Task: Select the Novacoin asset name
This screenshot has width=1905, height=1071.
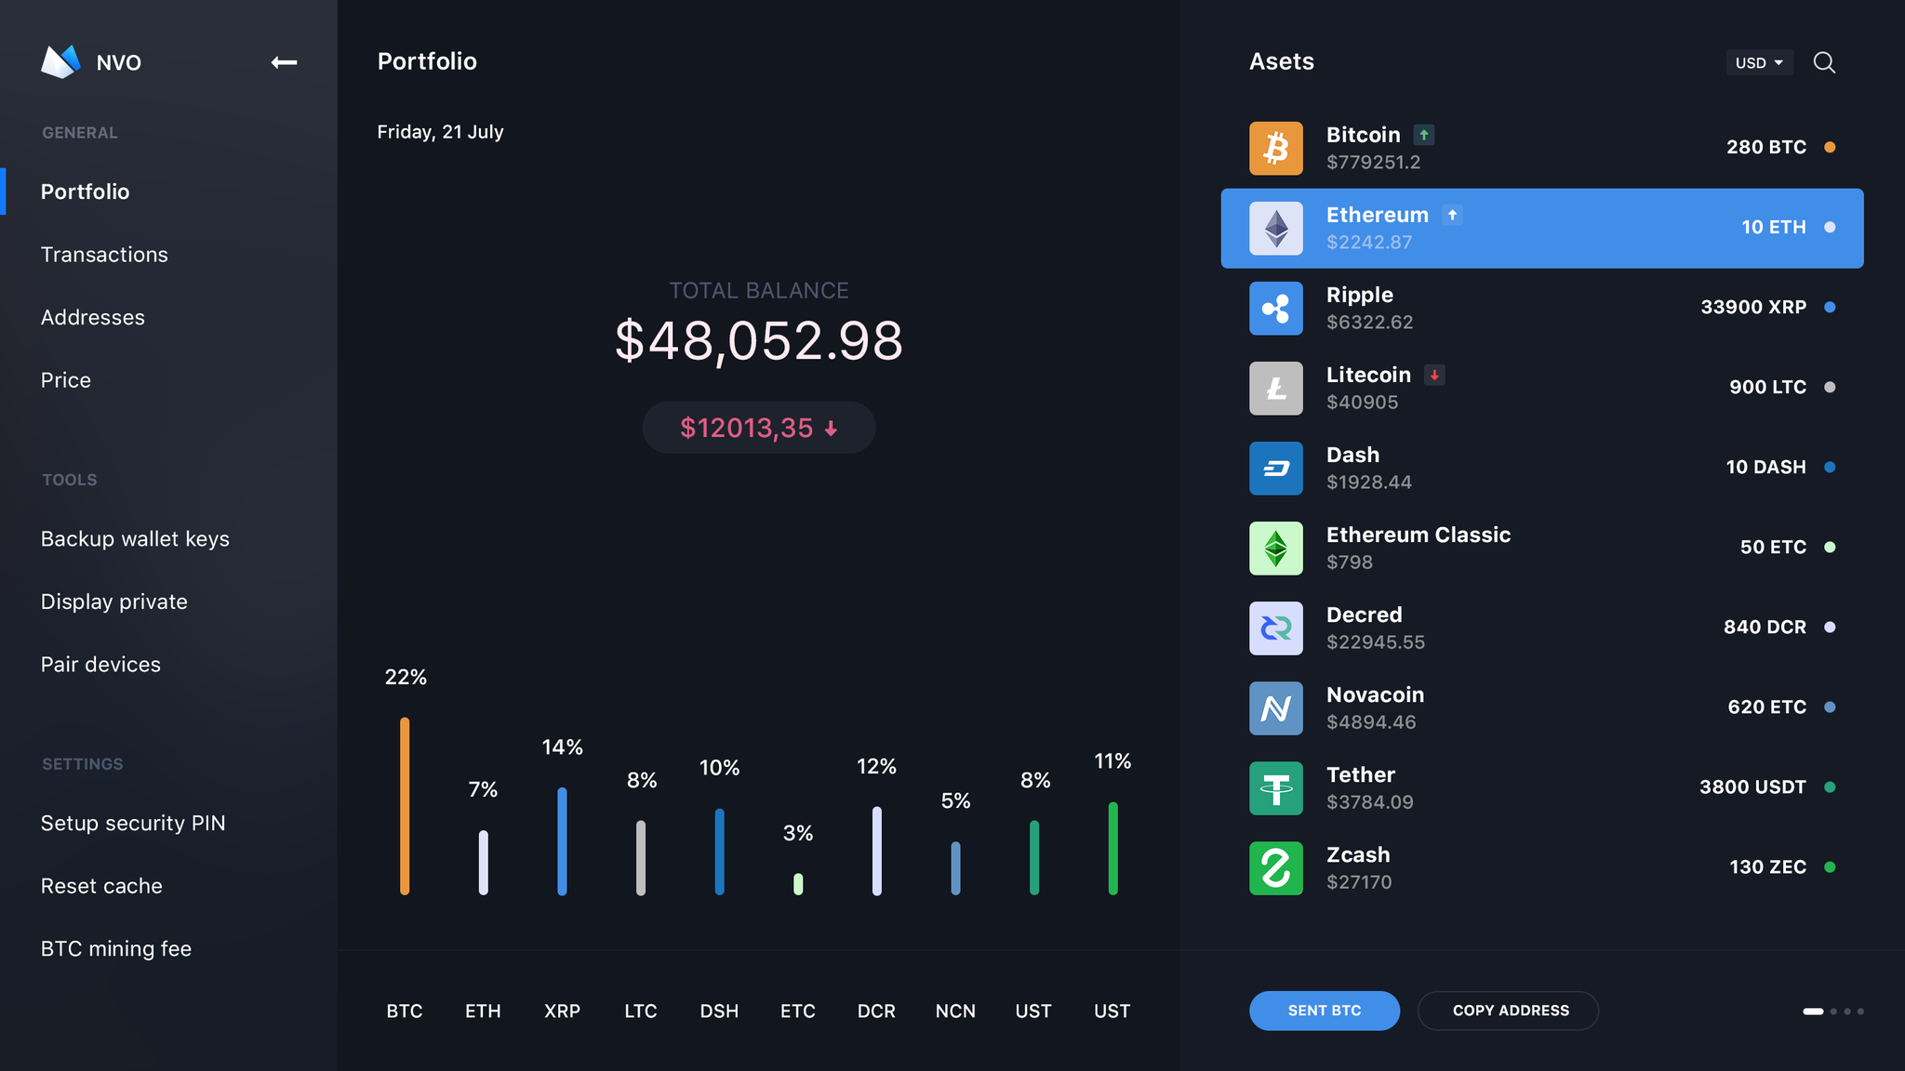Action: click(x=1375, y=694)
